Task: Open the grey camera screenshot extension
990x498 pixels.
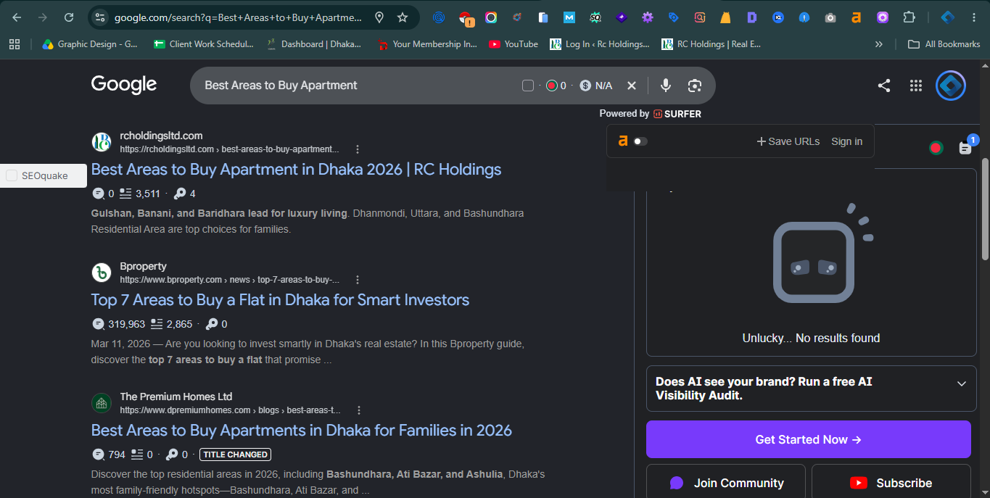Action: point(830,17)
